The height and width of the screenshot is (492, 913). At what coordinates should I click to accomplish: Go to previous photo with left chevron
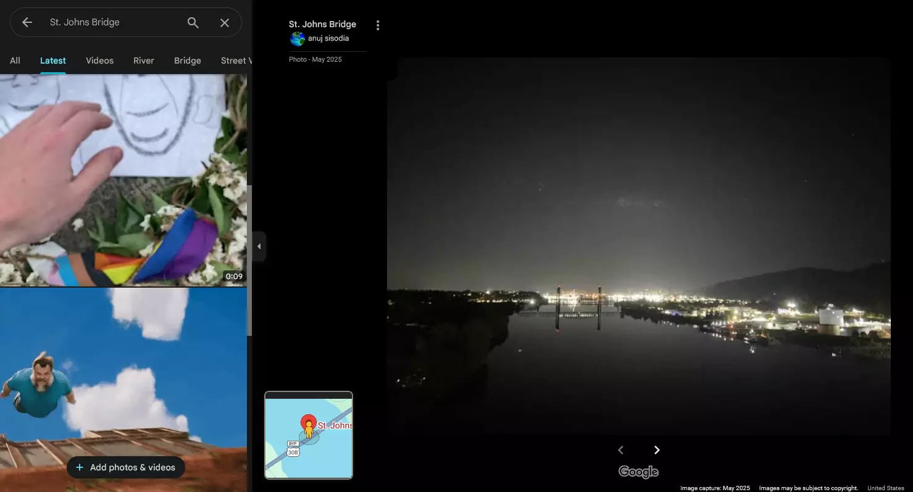[x=621, y=450]
